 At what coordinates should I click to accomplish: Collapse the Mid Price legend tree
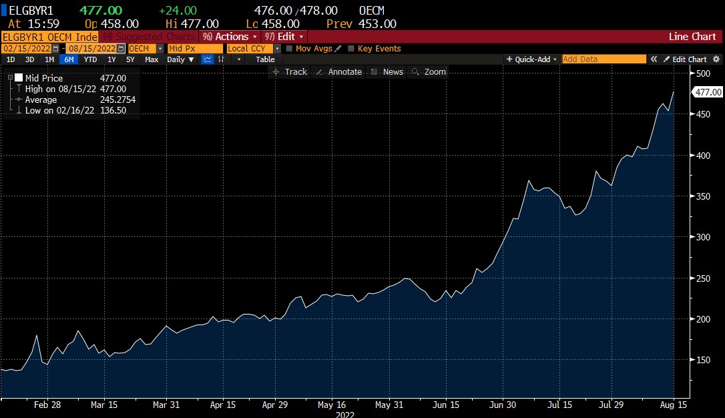(x=10, y=78)
